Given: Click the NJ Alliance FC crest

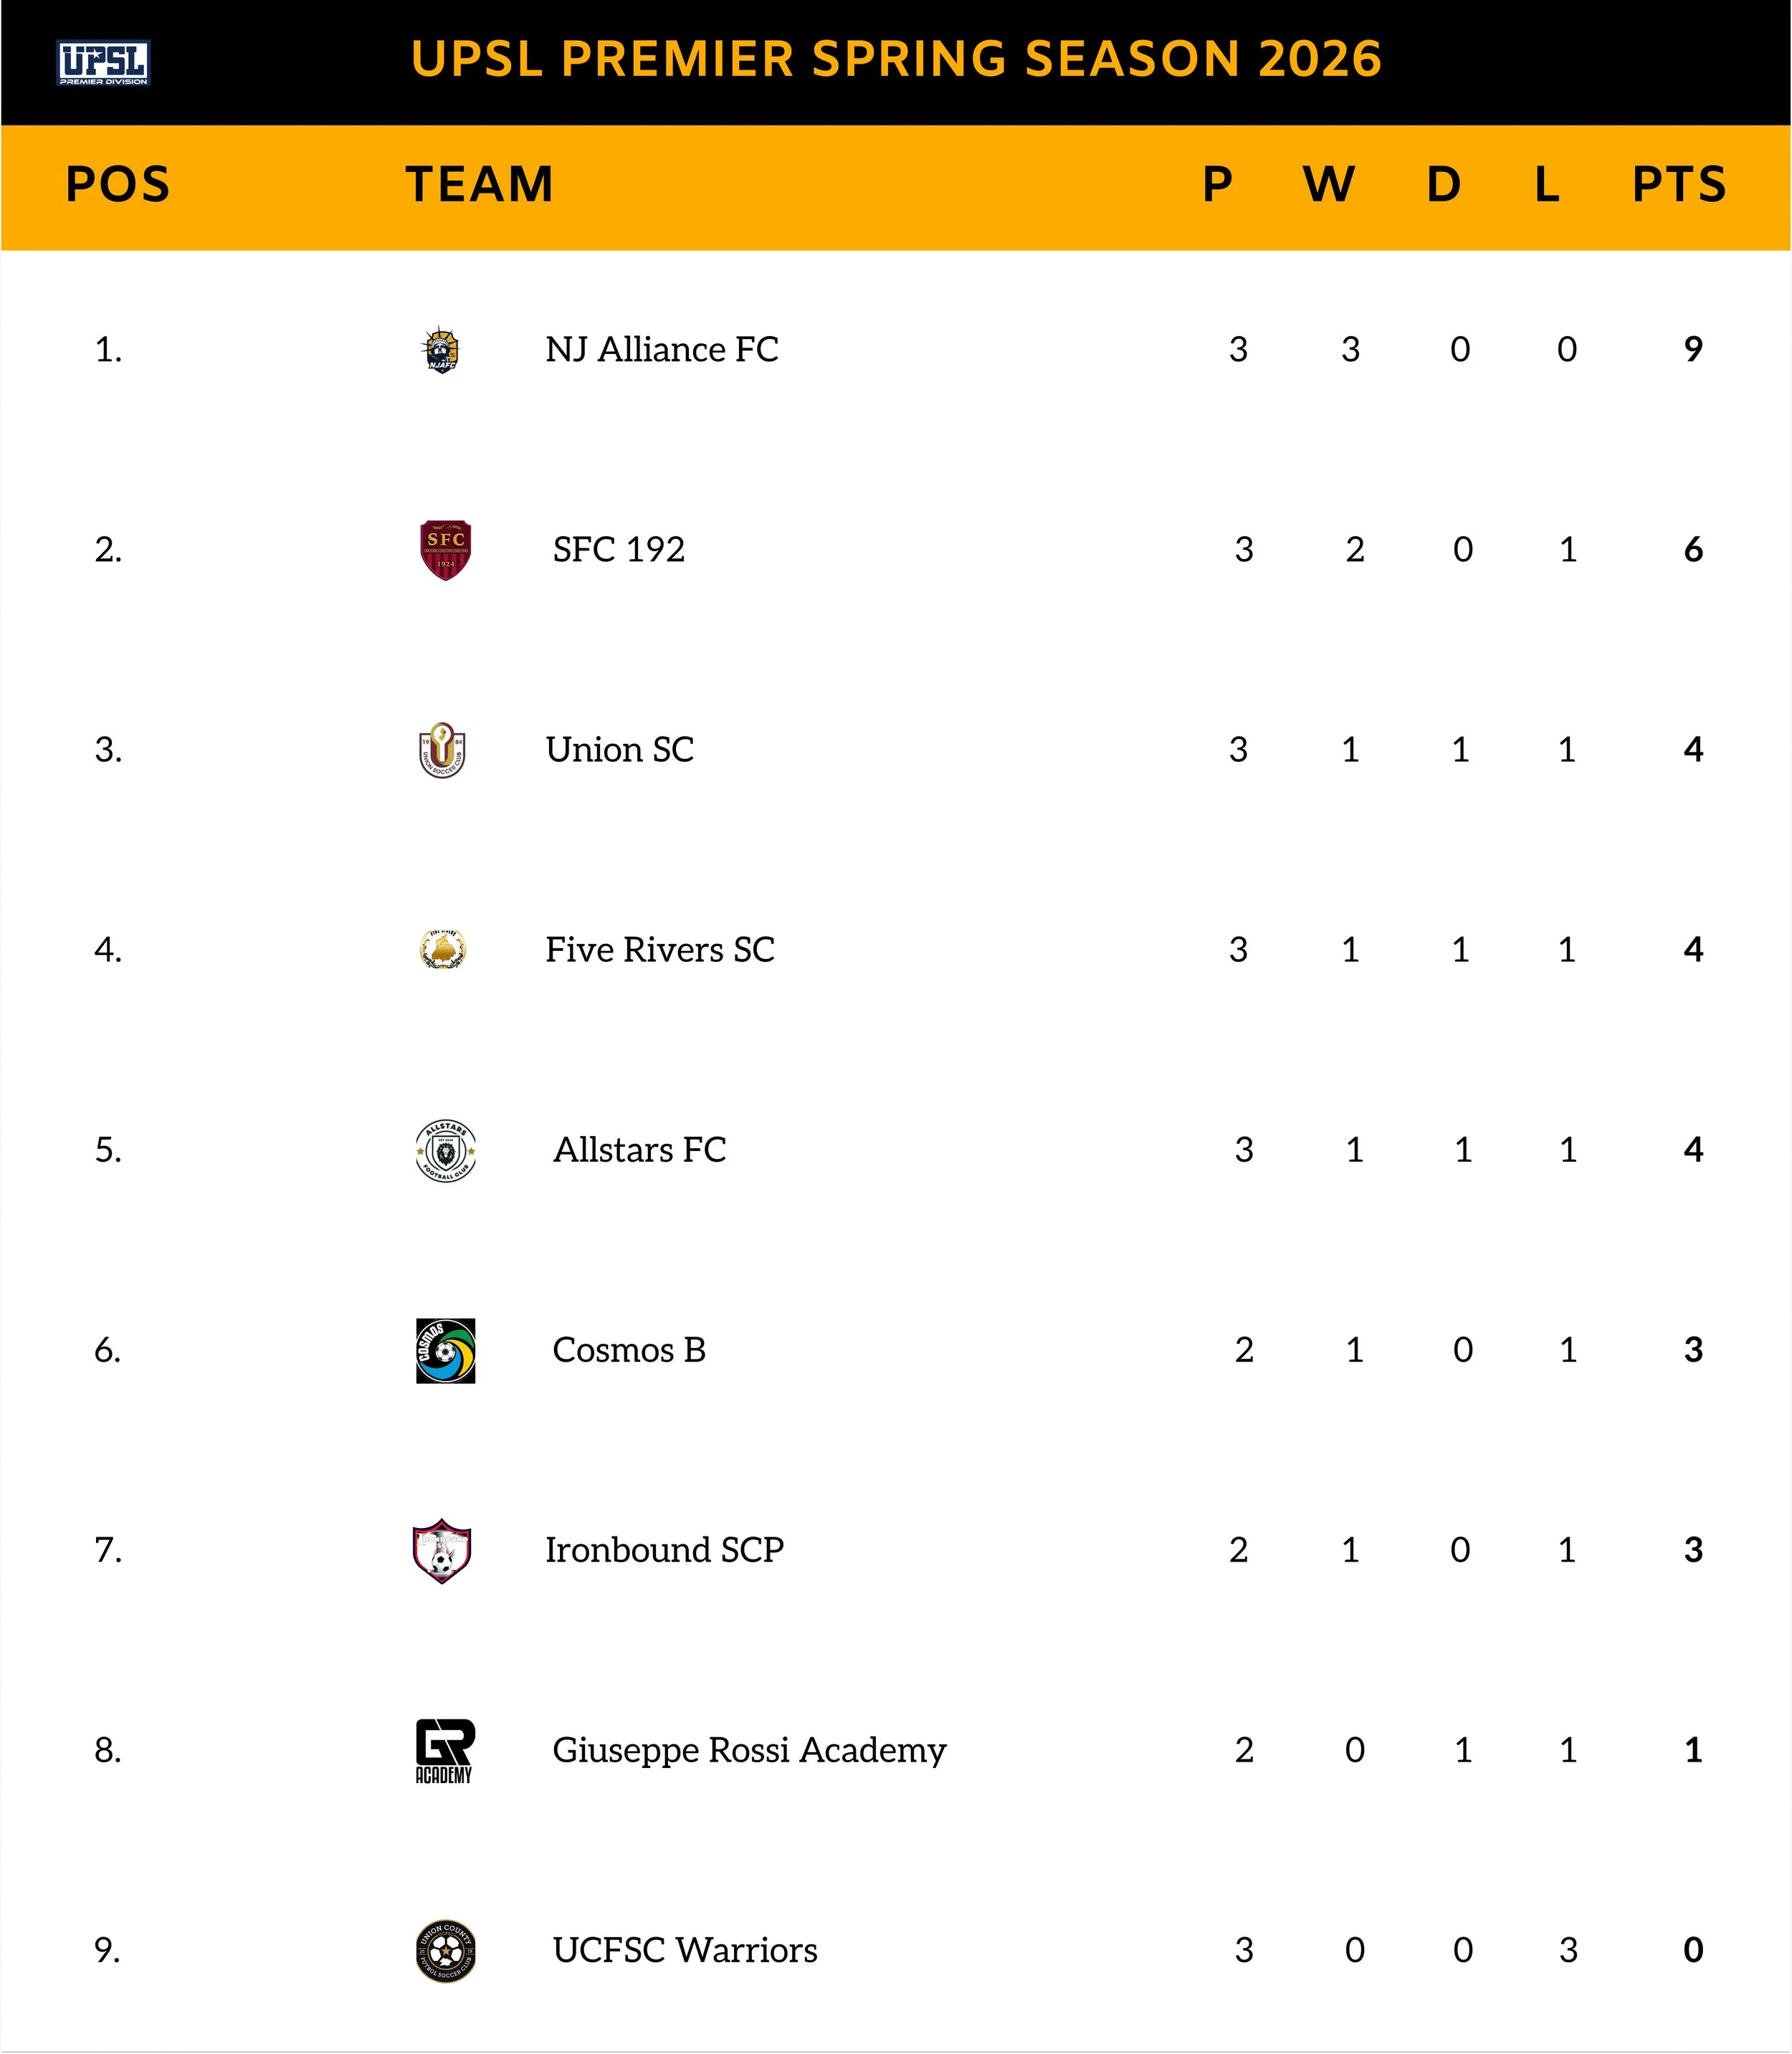Looking at the screenshot, I should (441, 350).
